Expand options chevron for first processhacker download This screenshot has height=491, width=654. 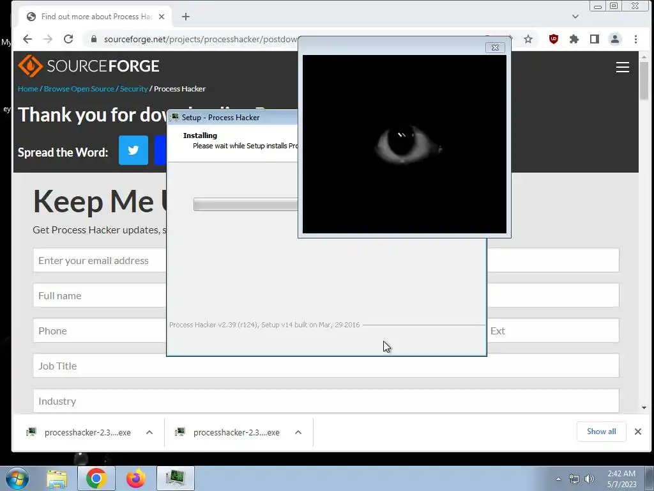pos(149,433)
